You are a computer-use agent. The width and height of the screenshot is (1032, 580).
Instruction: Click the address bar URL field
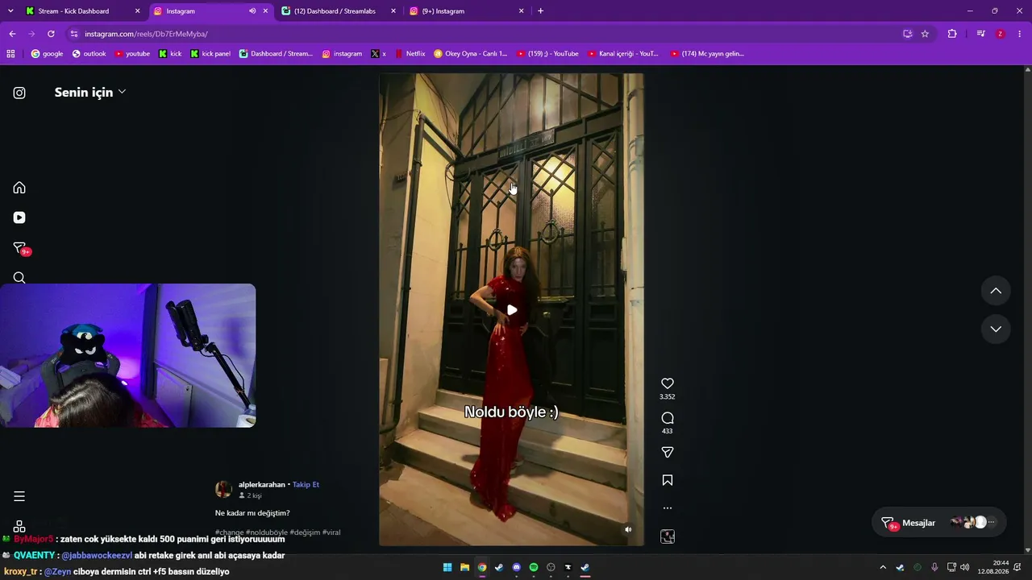coord(484,34)
